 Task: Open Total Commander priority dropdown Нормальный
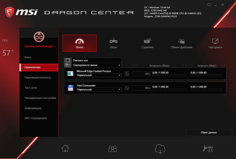coord(99,90)
